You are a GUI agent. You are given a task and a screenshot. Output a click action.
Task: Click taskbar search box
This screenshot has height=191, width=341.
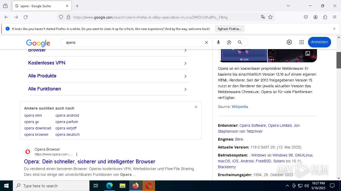[51, 186]
